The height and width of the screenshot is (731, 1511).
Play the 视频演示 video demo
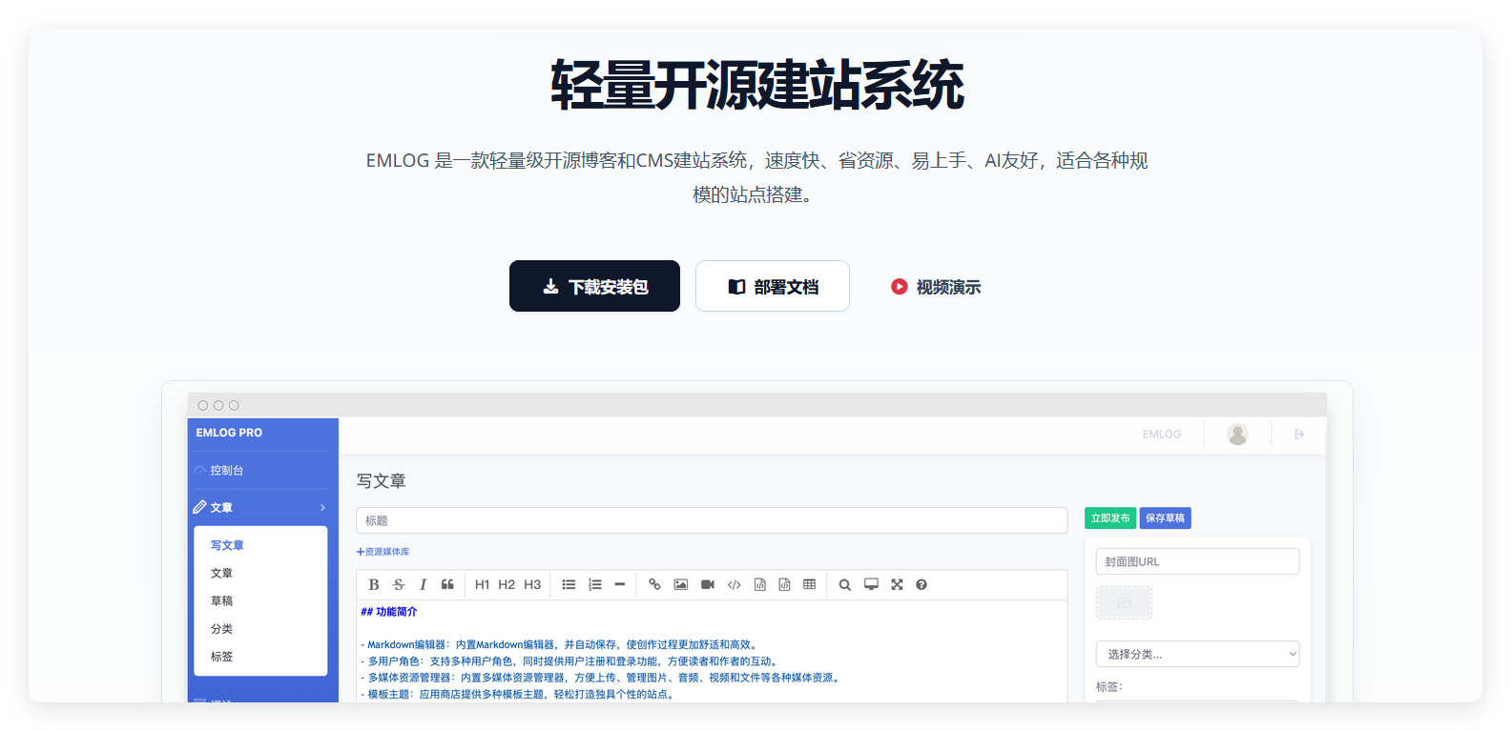click(936, 286)
